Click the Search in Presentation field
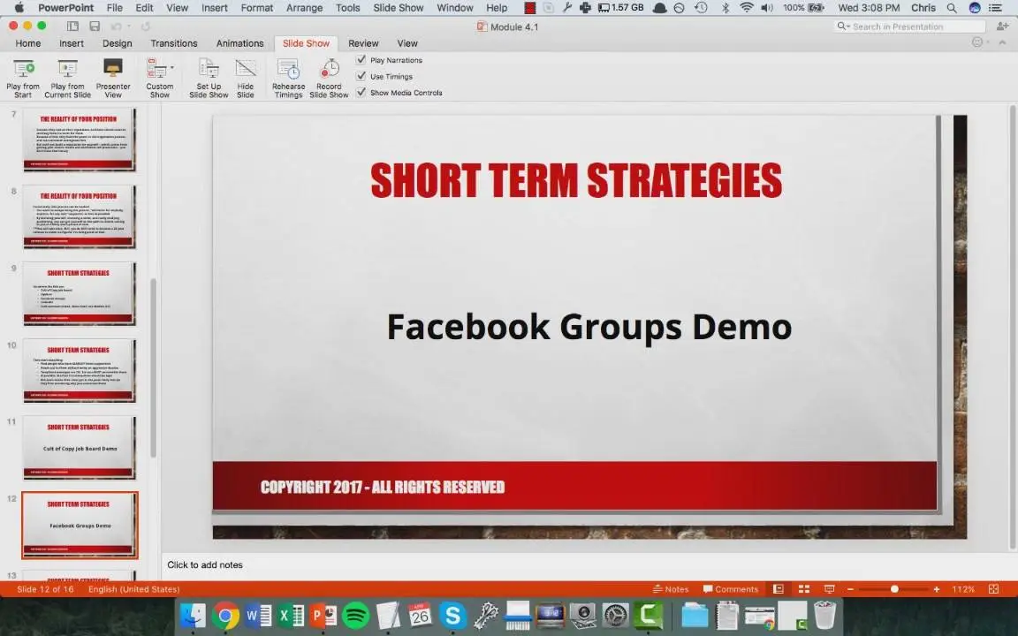The image size is (1018, 636). pos(909,26)
